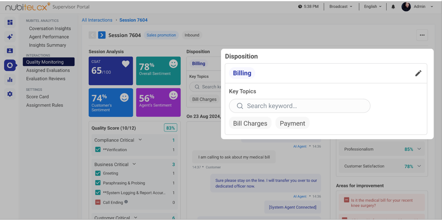Toggle the Call Ending checkbox
Viewport: 442px width, 220px height.
pos(98,202)
